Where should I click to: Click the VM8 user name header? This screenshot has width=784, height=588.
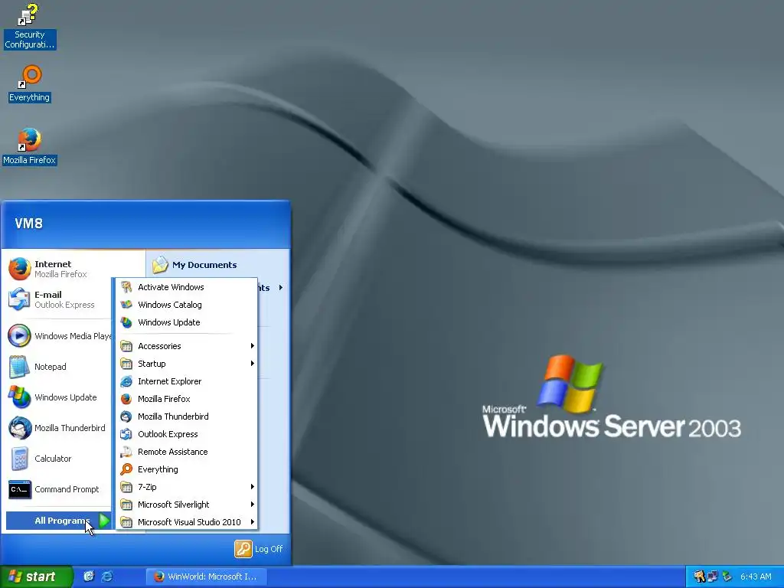(28, 224)
